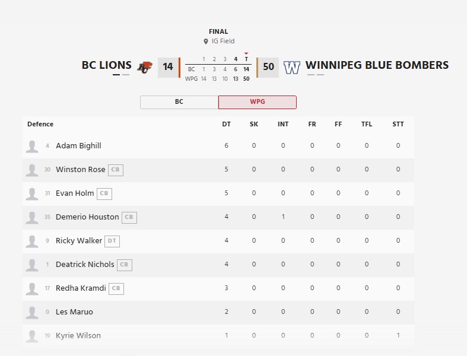The width and height of the screenshot is (467, 356).
Task: Open the WINNIPEG BLUE BOMBERS team link
Action: coord(377,65)
